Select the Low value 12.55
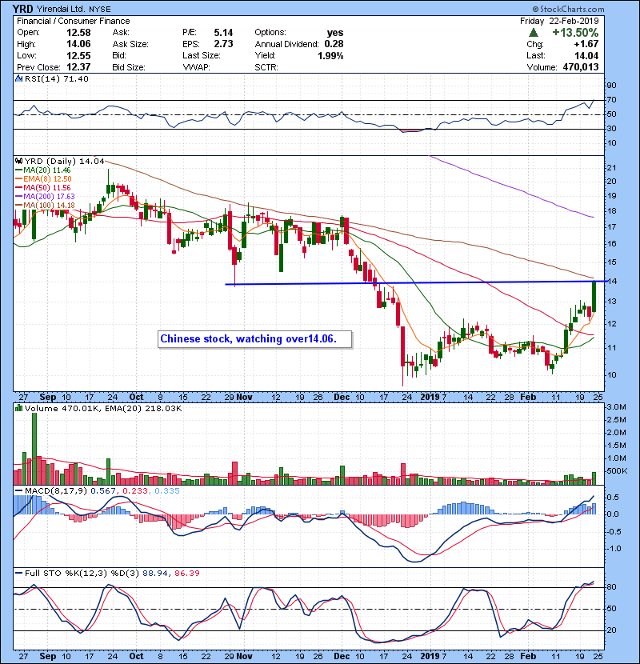Screen dimensions: 640x664 click(78, 55)
